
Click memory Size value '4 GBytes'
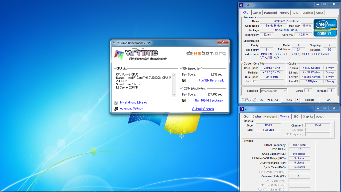click(268, 130)
